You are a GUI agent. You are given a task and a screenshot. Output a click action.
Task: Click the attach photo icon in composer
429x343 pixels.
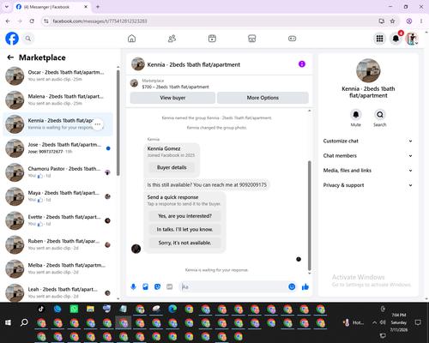coord(145,286)
